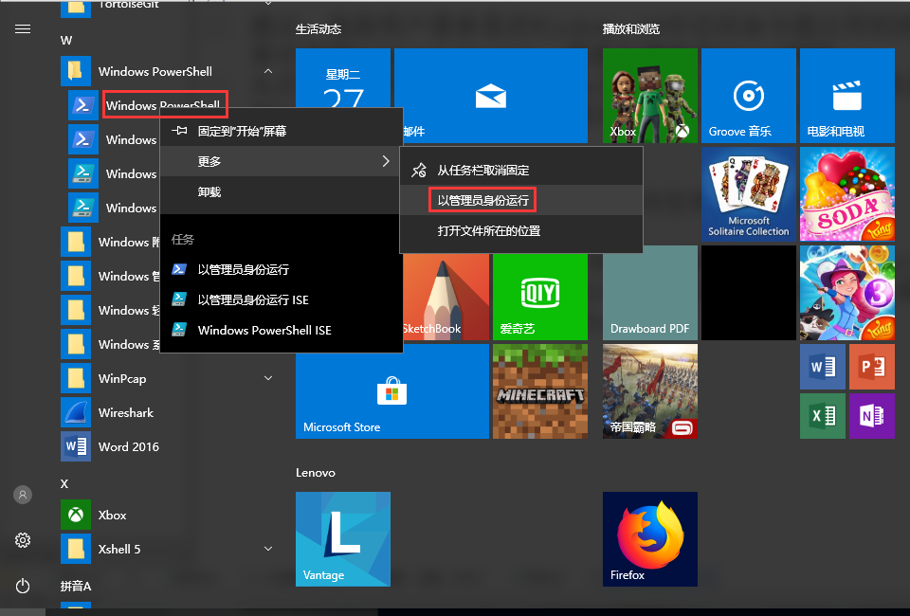Launch Microsoft Solitaire Collection tile
Image resolution: width=910 pixels, height=616 pixels.
click(748, 194)
